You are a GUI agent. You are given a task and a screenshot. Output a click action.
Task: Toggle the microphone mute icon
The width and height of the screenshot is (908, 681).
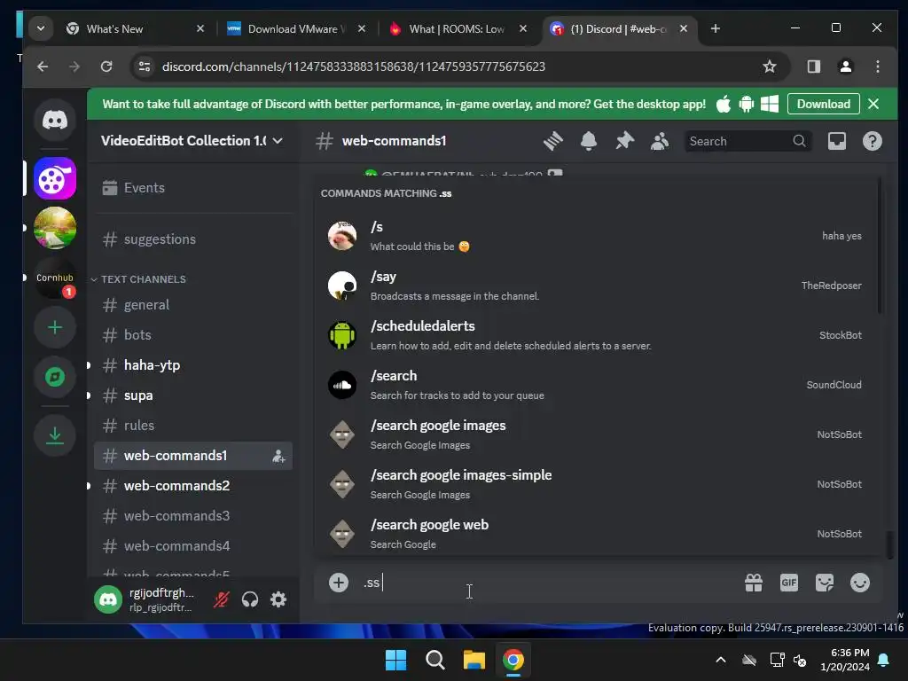pyautogui.click(x=221, y=599)
